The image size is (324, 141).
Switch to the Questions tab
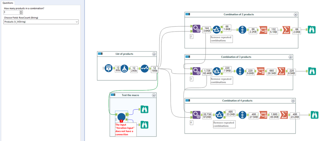pos(8,3)
